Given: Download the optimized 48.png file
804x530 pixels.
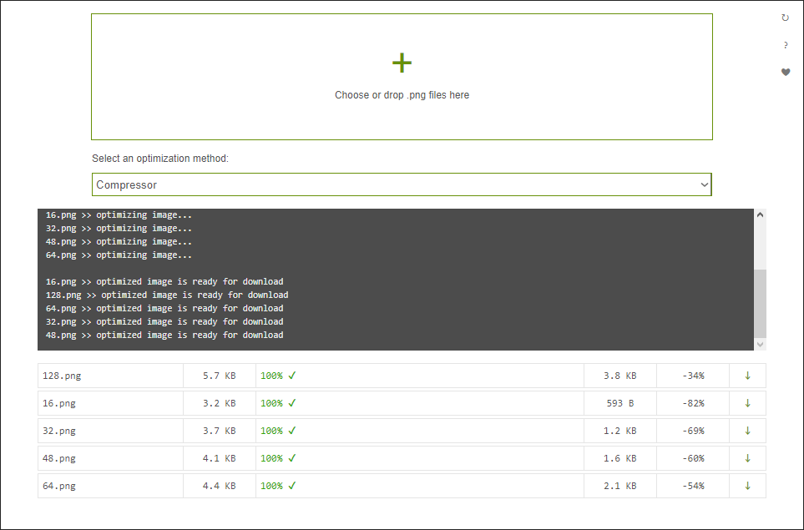Looking at the screenshot, I should 747,457.
